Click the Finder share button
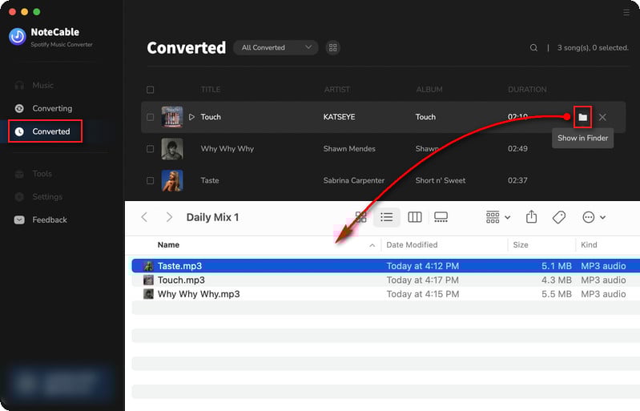 531,217
